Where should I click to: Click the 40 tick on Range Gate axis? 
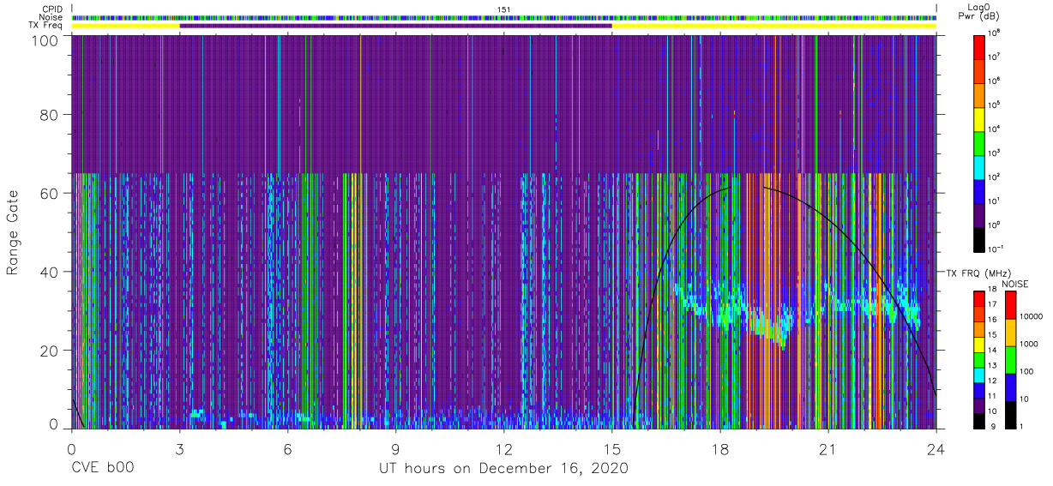point(50,271)
